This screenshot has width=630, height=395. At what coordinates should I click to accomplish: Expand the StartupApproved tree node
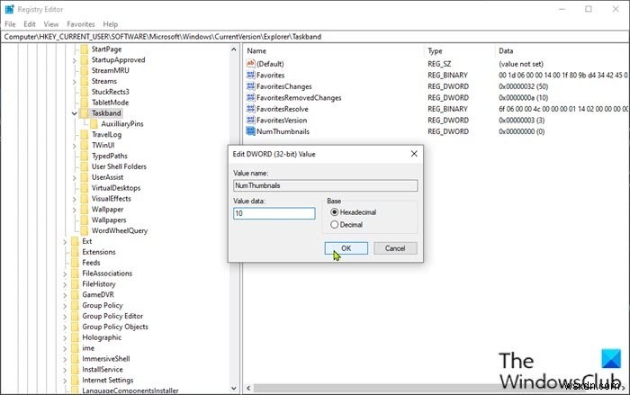[75, 60]
